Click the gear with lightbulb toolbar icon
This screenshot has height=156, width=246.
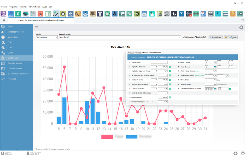tap(63, 14)
